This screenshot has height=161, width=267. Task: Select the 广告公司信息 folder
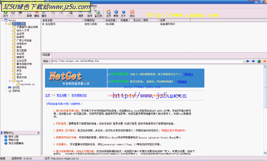click(24, 40)
